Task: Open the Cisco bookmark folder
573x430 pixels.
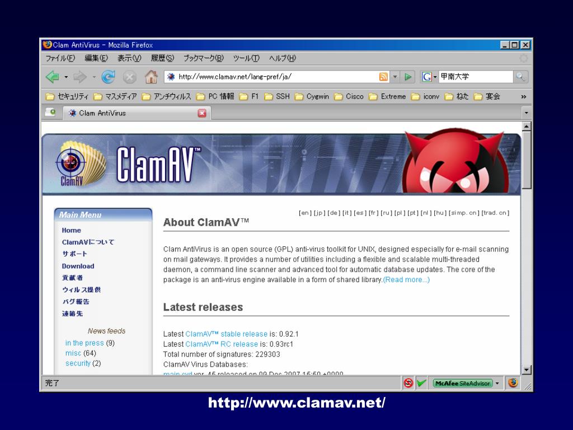Action: [349, 96]
